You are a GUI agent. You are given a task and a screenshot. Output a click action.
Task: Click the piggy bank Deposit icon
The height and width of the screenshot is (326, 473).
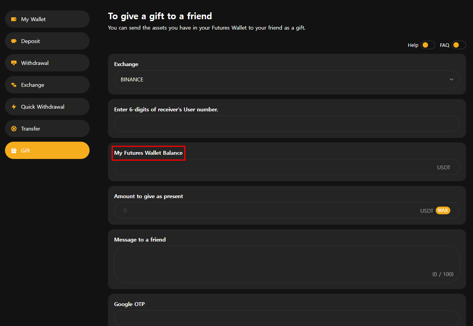tap(14, 41)
